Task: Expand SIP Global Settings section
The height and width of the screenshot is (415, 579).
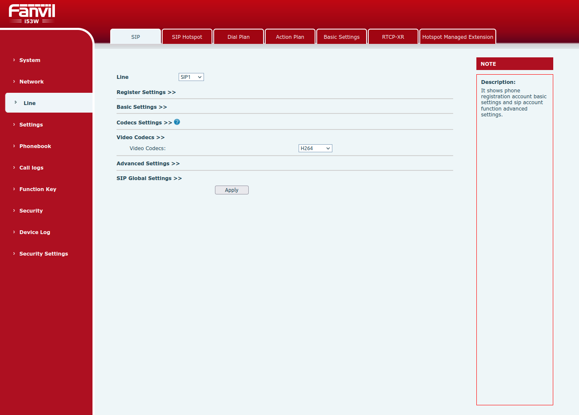Action: click(149, 178)
